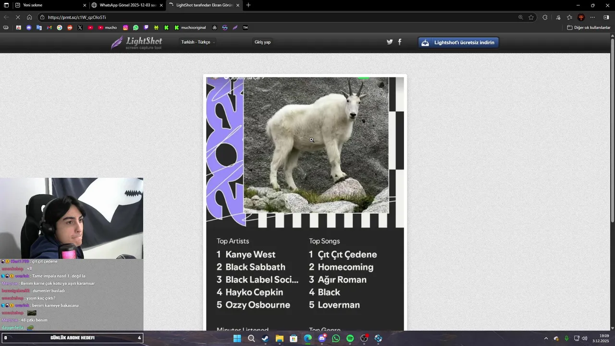Open the ChatGPT bookmark icon
Image resolution: width=615 pixels, height=346 pixels.
[214, 27]
